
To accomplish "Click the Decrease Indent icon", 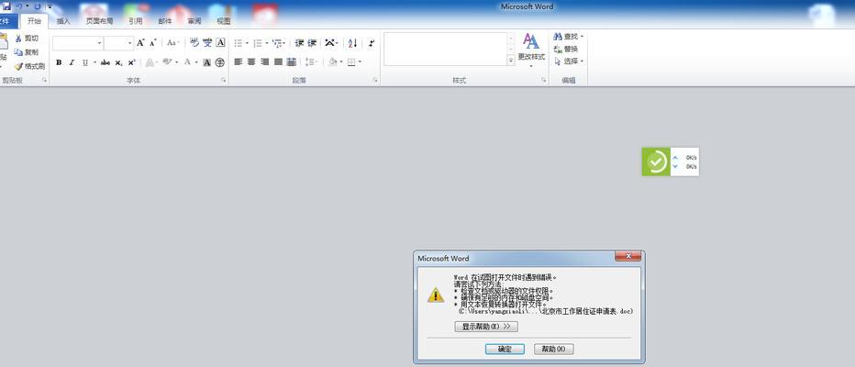I will [x=299, y=42].
